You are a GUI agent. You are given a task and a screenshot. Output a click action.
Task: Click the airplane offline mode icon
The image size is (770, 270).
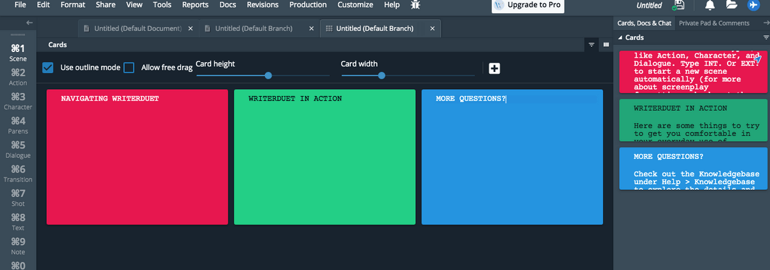[x=753, y=5]
